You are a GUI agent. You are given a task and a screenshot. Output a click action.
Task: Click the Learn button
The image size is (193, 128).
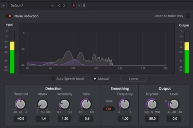click(x=133, y=79)
